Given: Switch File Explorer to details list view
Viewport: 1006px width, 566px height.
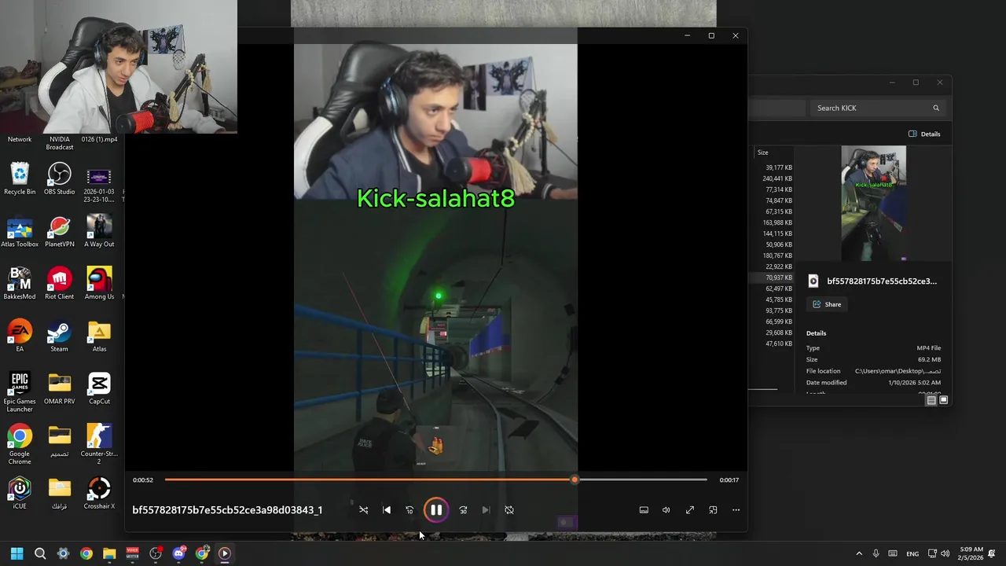Looking at the screenshot, I should 931,400.
